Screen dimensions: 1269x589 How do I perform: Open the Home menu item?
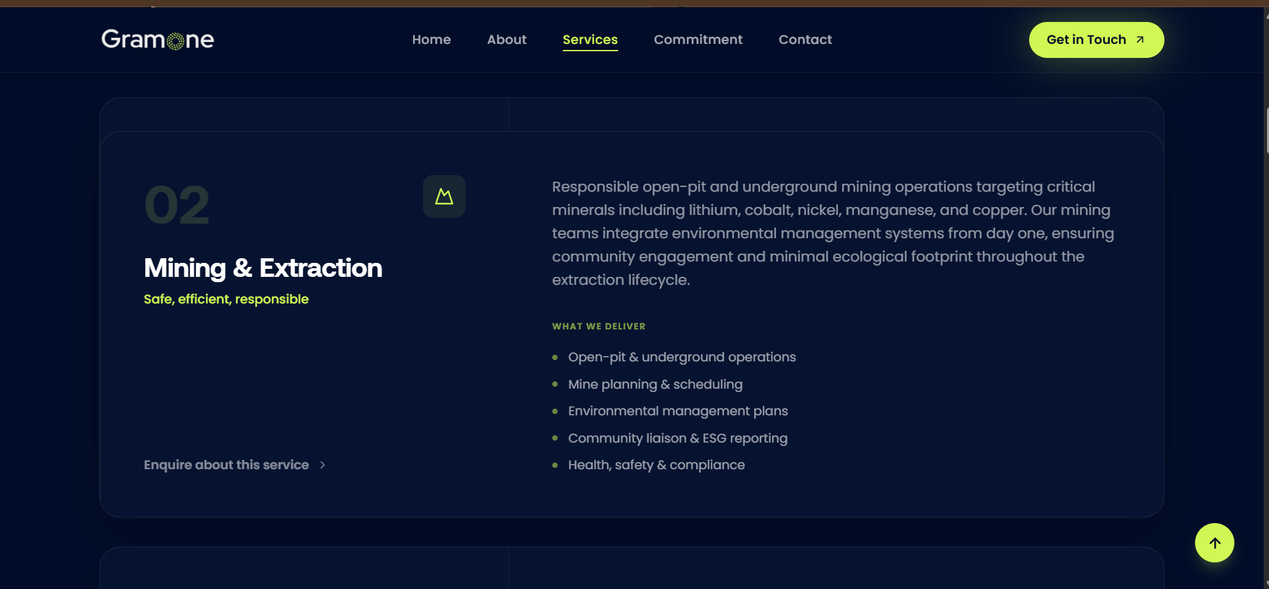click(432, 40)
